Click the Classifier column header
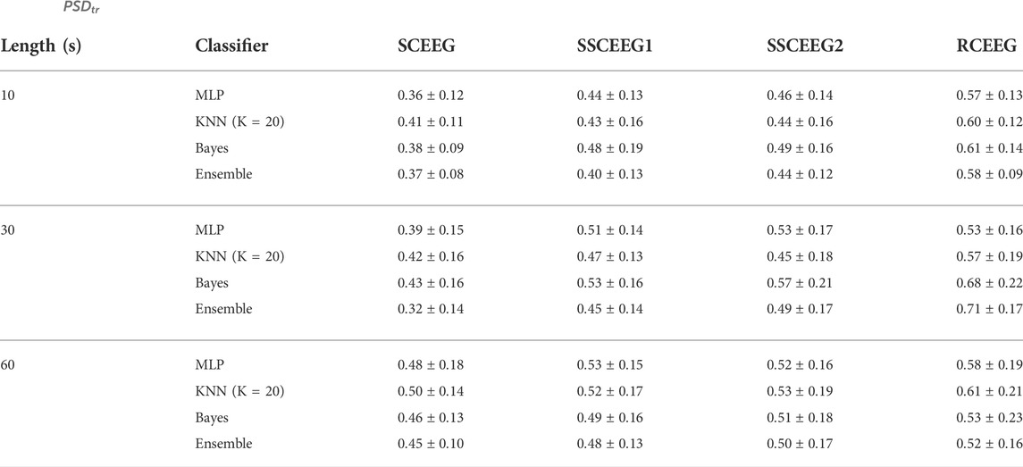 [x=231, y=46]
